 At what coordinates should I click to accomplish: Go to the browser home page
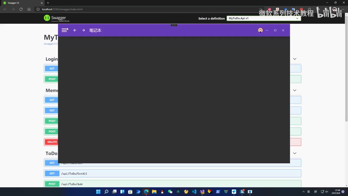29,9
